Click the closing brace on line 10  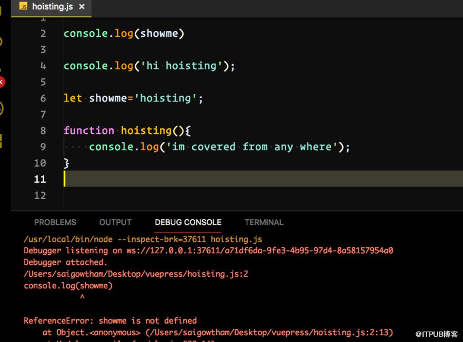(66, 163)
